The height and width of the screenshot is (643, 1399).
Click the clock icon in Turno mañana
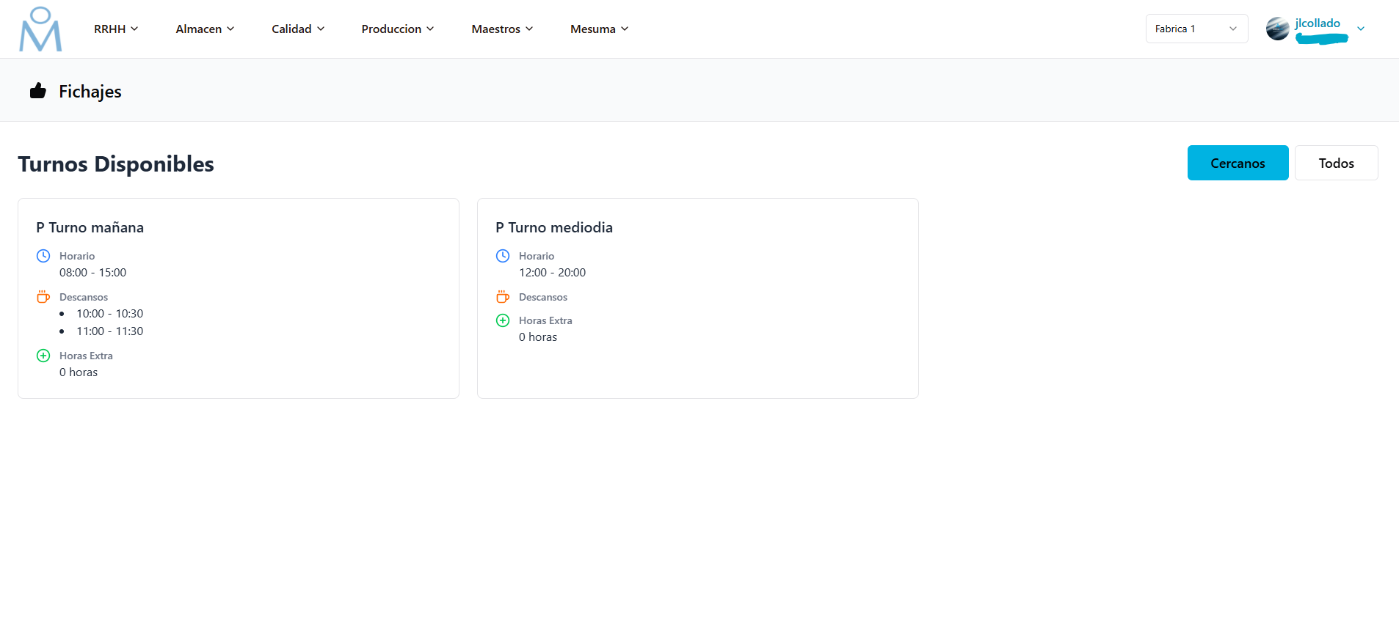click(x=43, y=256)
